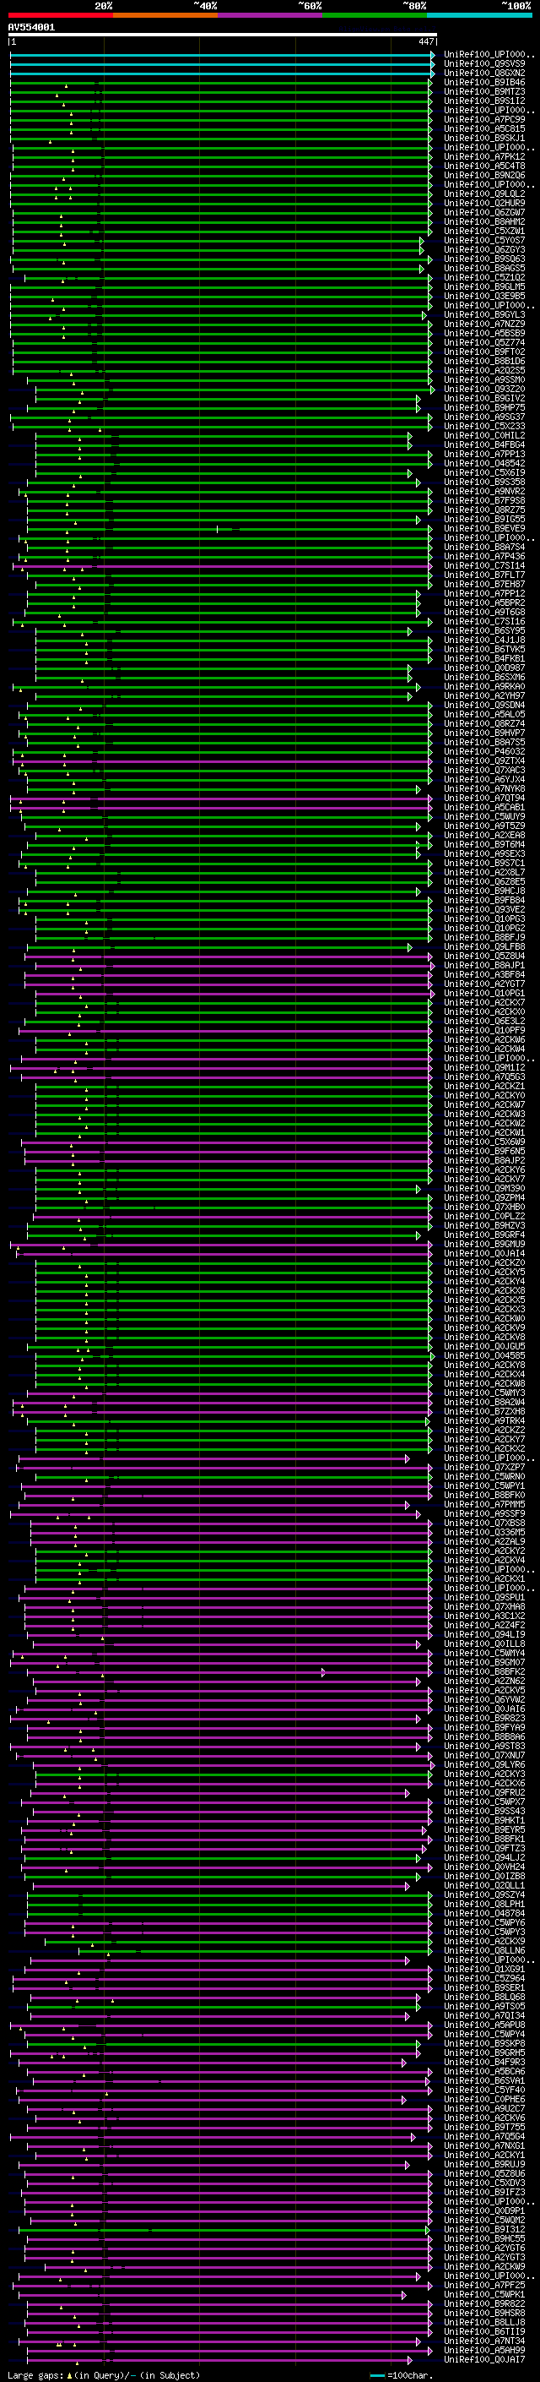This screenshot has width=540, height=2382.
Task: Choose hit UniRef100_A5C815
Action: coord(484,128)
